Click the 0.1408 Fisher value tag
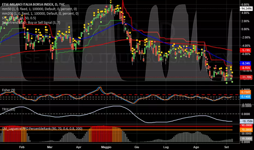254x150 pixels. 245,97
